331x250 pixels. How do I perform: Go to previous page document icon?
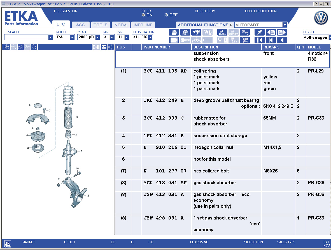pos(271,32)
